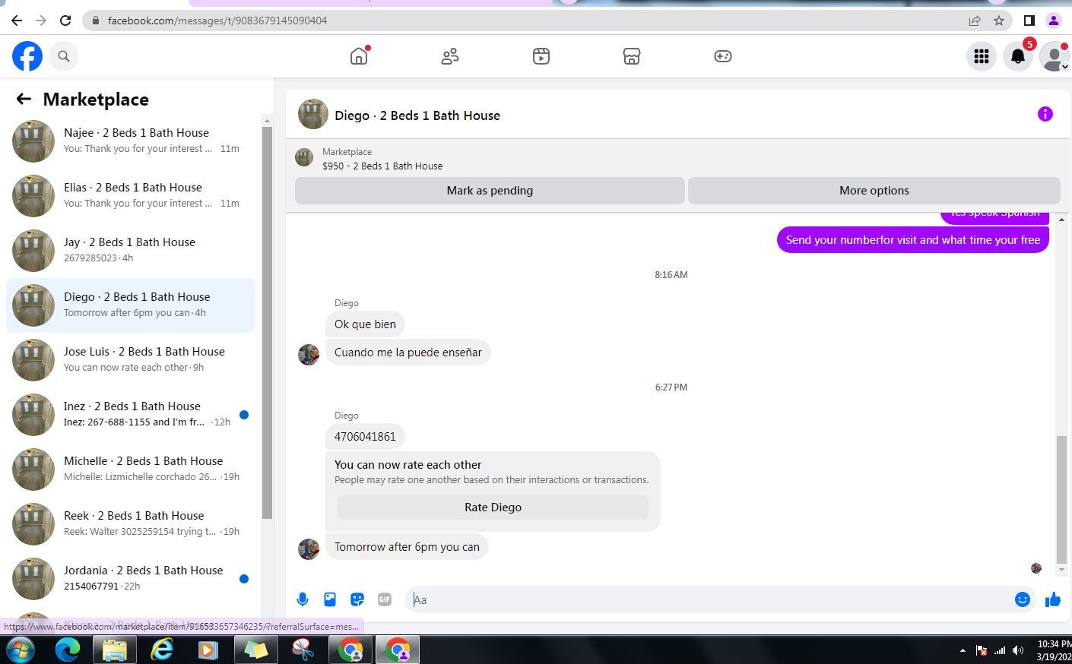
Task: Open the account profile picture menu
Action: [x=1055, y=56]
